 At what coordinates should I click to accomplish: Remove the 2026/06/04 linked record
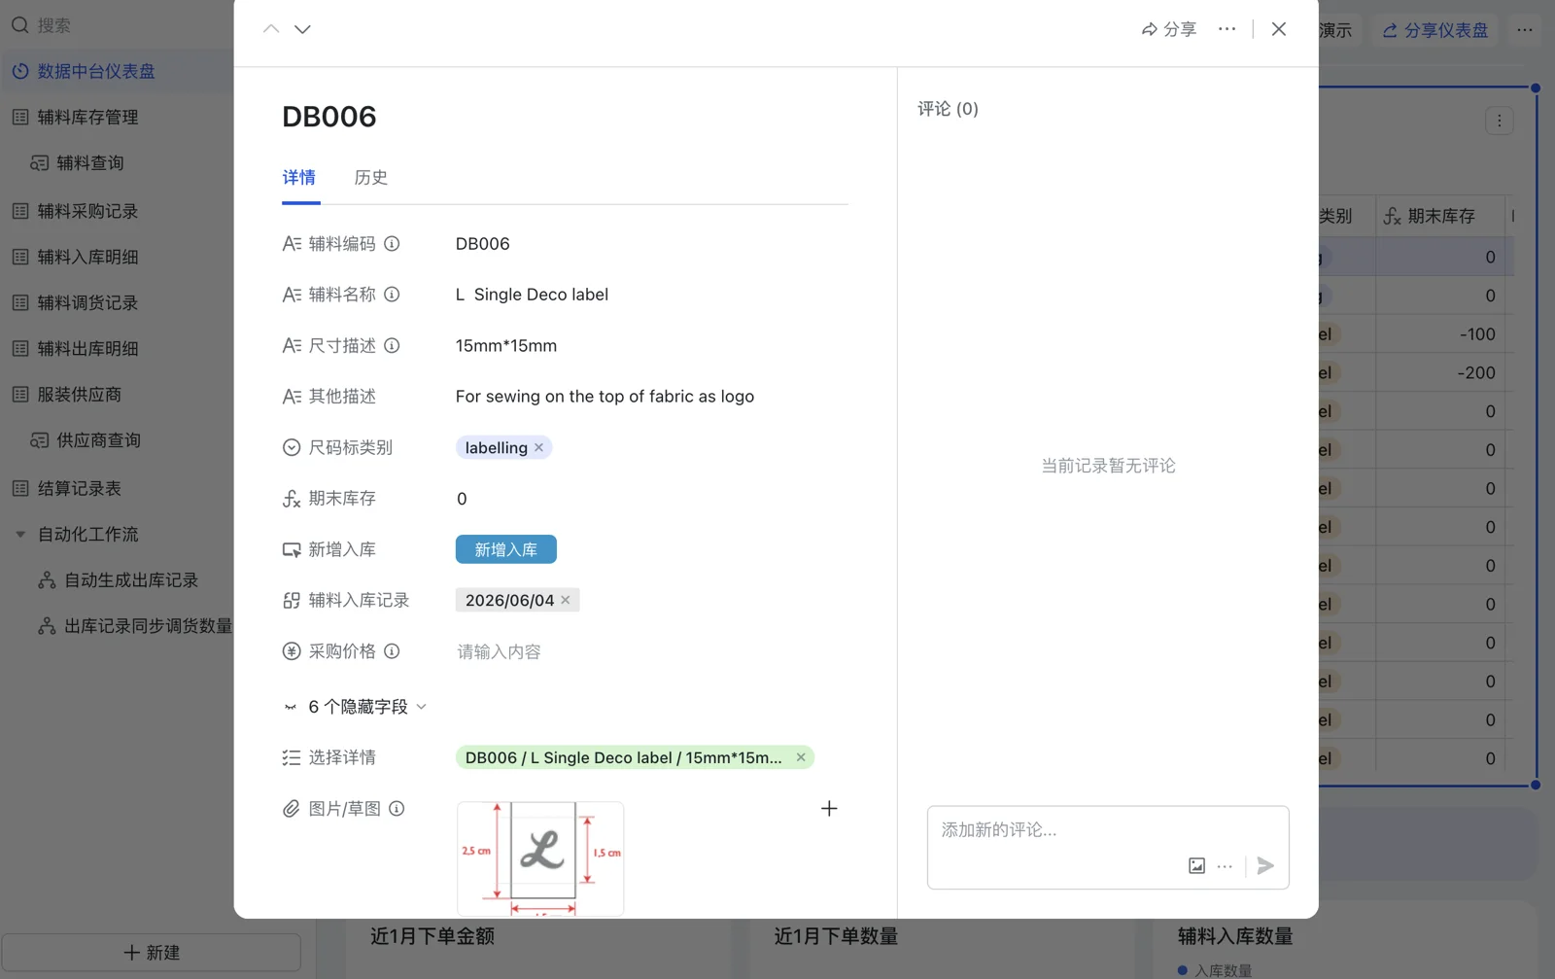point(566,601)
